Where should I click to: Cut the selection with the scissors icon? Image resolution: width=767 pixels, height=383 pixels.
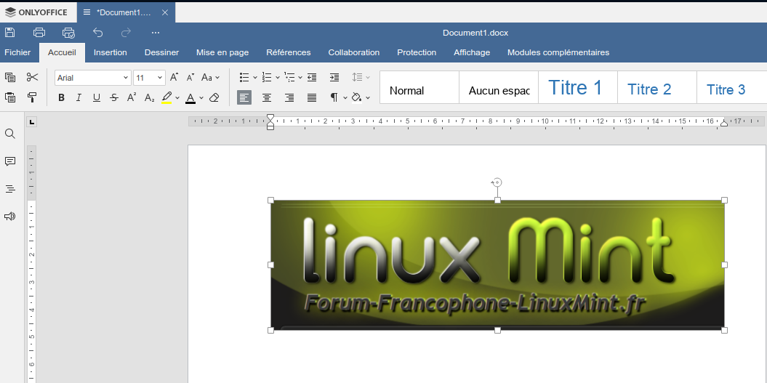(x=32, y=77)
